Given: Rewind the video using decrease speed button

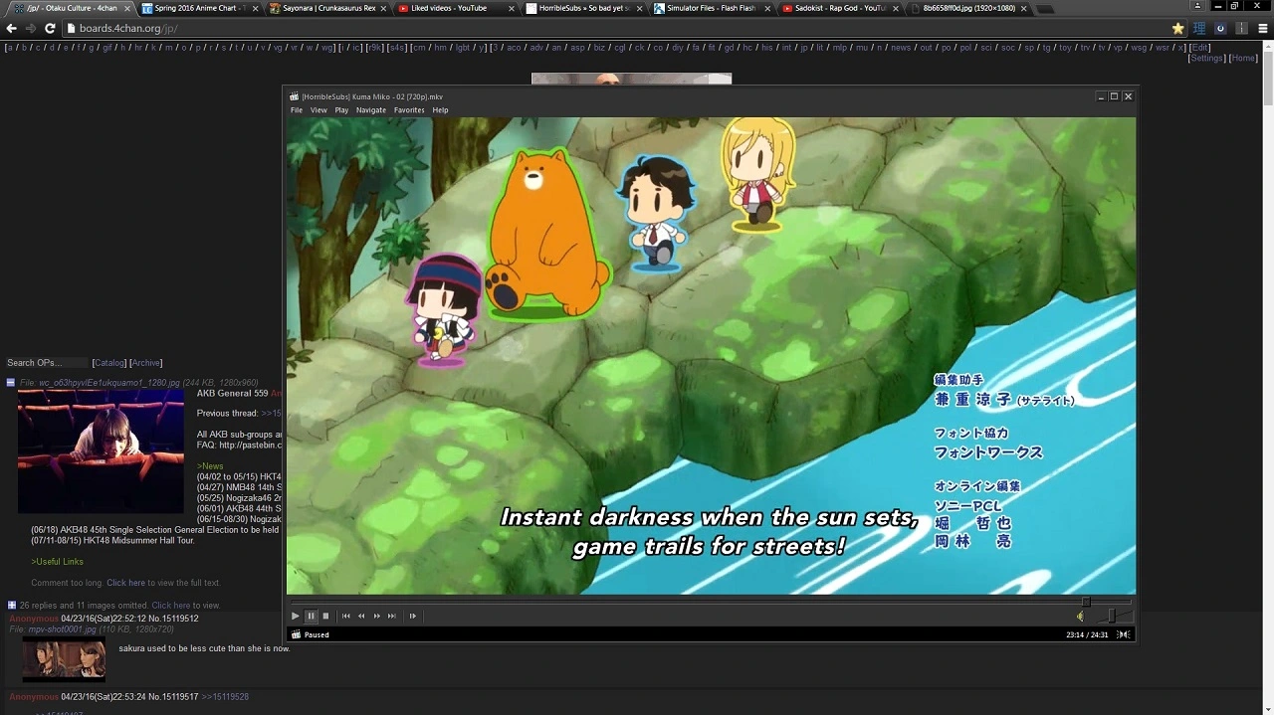Looking at the screenshot, I should click(x=361, y=617).
